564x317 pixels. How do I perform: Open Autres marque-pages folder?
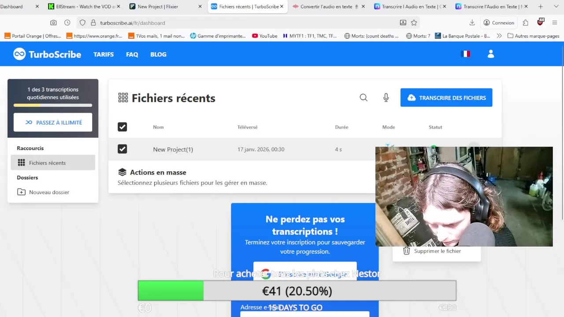(534, 36)
